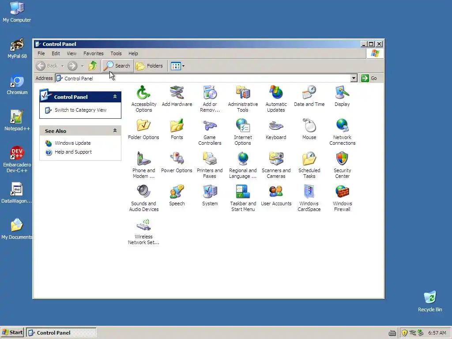Screen dimensions: 452x339
Task: Open the Forward history dropdown arrow
Action: (x=82, y=66)
